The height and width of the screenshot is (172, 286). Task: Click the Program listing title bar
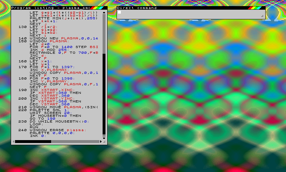pos(50,8)
